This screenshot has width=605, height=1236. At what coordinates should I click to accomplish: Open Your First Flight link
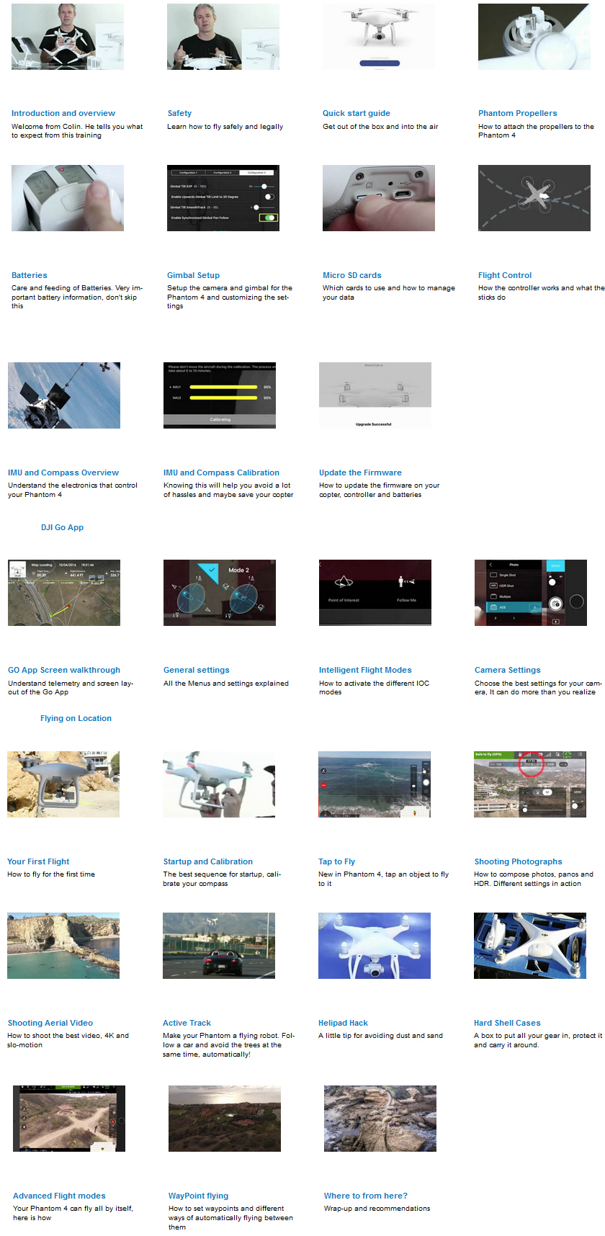pyautogui.click(x=38, y=861)
